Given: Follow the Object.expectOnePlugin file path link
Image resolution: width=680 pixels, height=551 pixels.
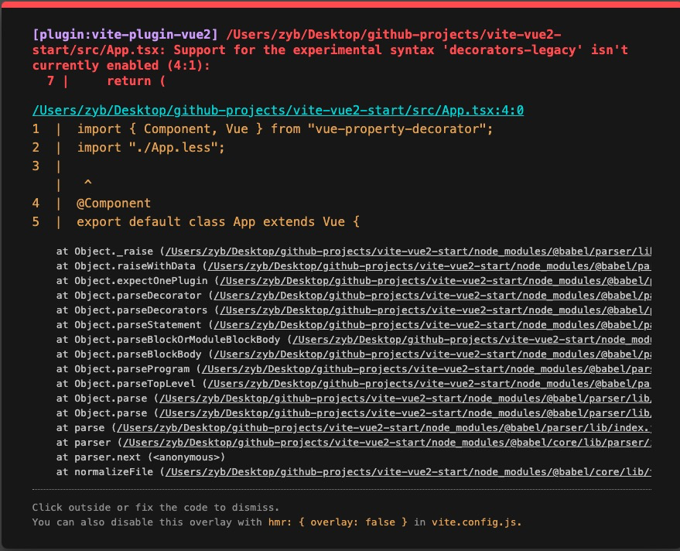Looking at the screenshot, I should click(x=433, y=281).
